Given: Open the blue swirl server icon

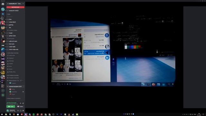Looking at the screenshot, I should [3, 50].
